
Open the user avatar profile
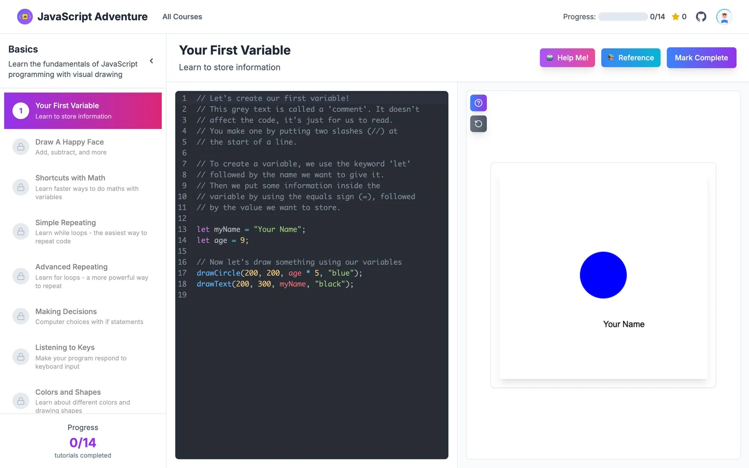tap(724, 16)
